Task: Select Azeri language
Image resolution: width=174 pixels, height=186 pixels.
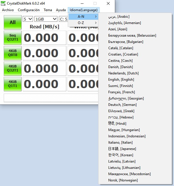Action: (135, 29)
